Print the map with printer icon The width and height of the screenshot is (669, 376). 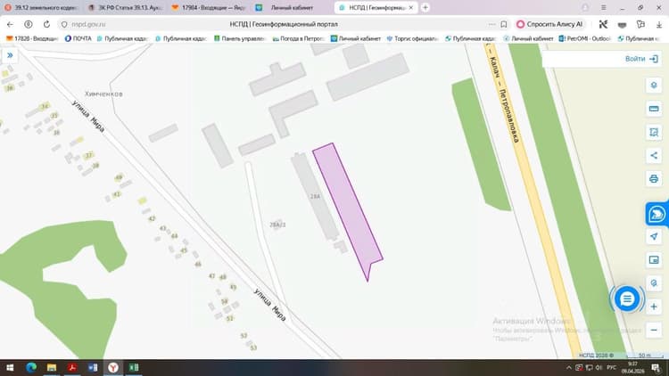click(x=654, y=179)
